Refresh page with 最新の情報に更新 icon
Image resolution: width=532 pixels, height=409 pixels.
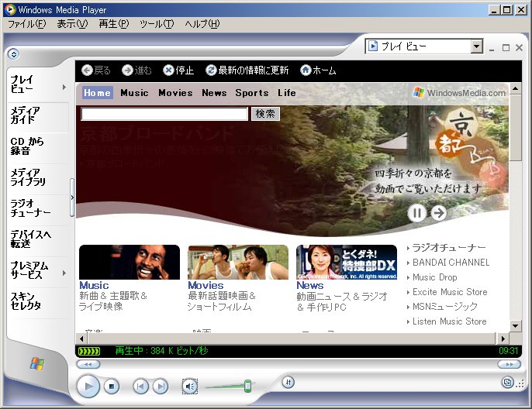click(x=211, y=70)
